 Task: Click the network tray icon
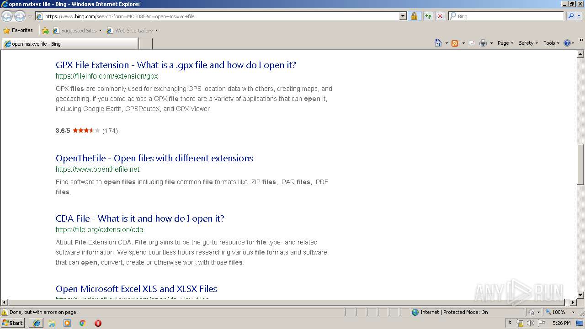pos(520,324)
